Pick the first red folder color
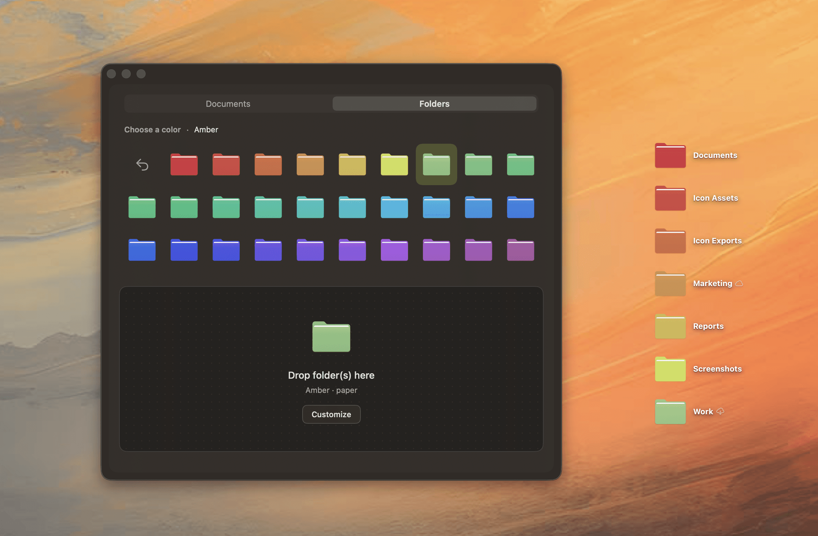 (x=184, y=165)
